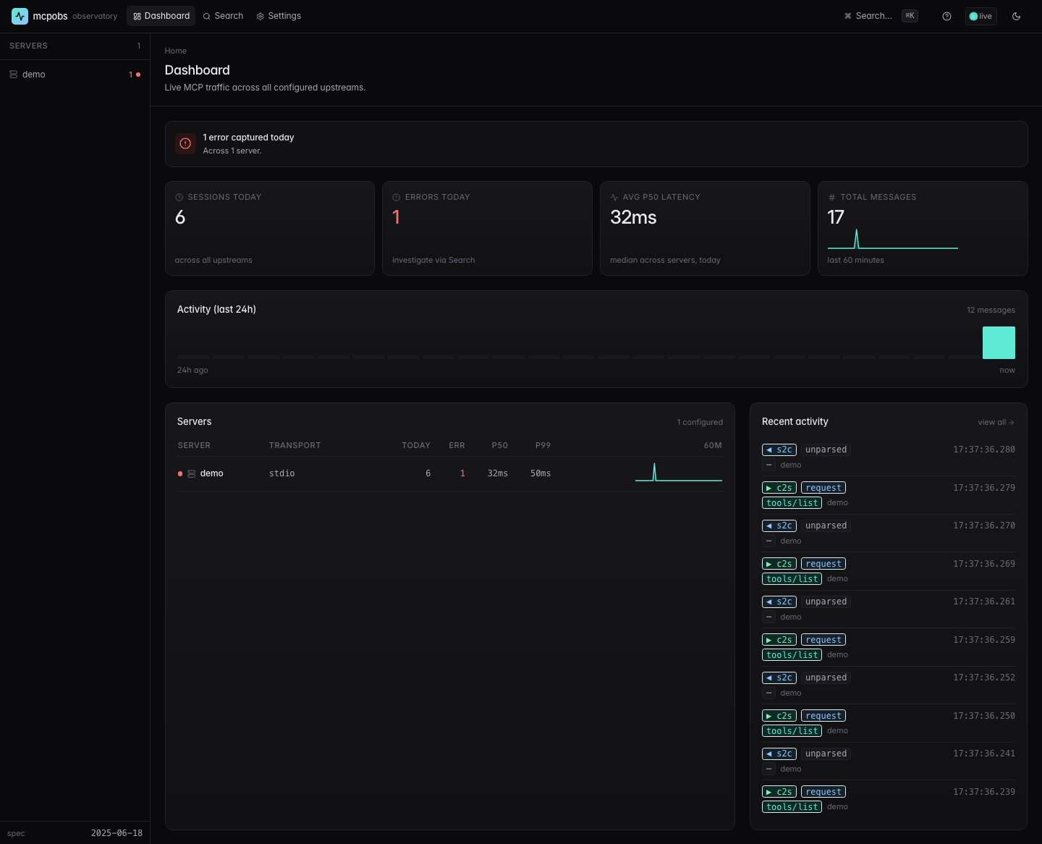This screenshot has height=844, width=1042.
Task: Click the timestamp 17:37:36.239
Action: [983, 792]
